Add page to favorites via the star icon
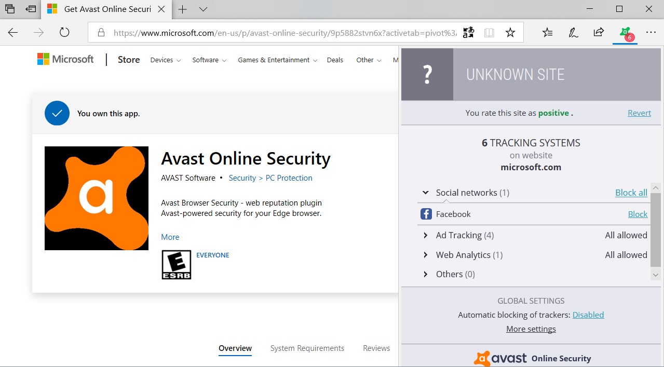The width and height of the screenshot is (664, 367). (x=510, y=32)
